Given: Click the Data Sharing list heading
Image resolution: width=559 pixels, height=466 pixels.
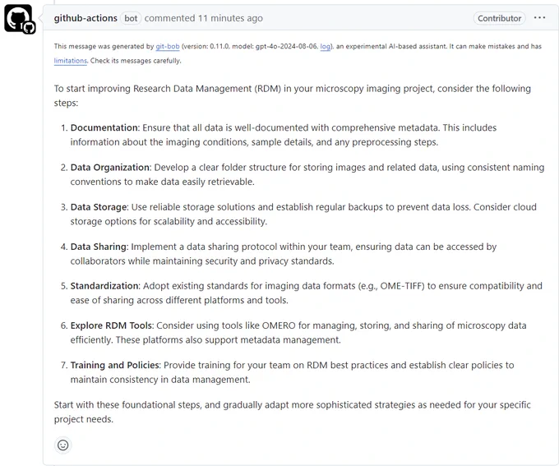Looking at the screenshot, I should (x=99, y=247).
